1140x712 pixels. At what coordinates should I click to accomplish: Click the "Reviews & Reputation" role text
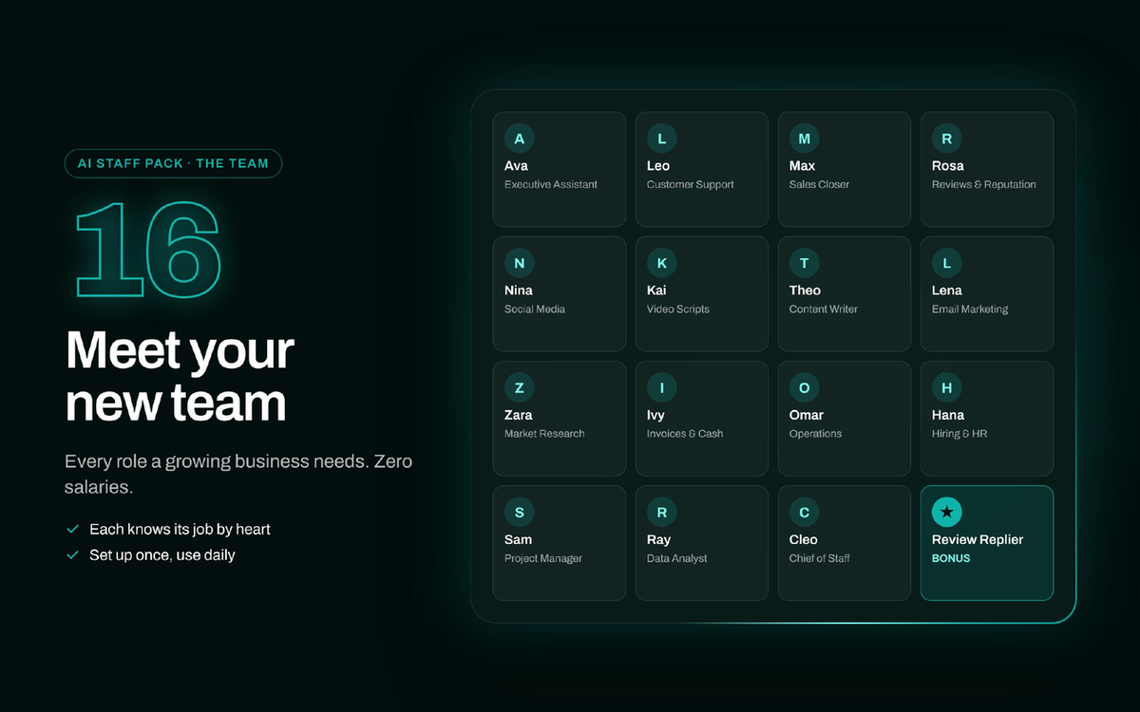[x=984, y=185]
